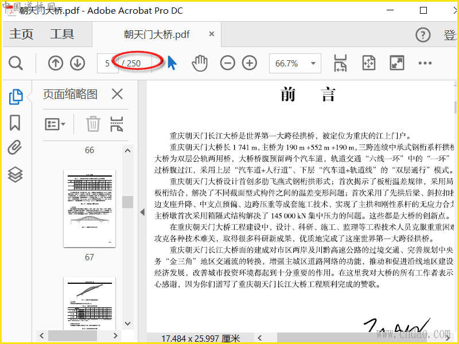
Task: Click the 前言 heading text
Action: point(308,95)
